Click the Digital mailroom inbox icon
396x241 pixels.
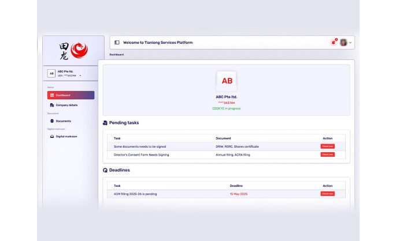(52, 137)
